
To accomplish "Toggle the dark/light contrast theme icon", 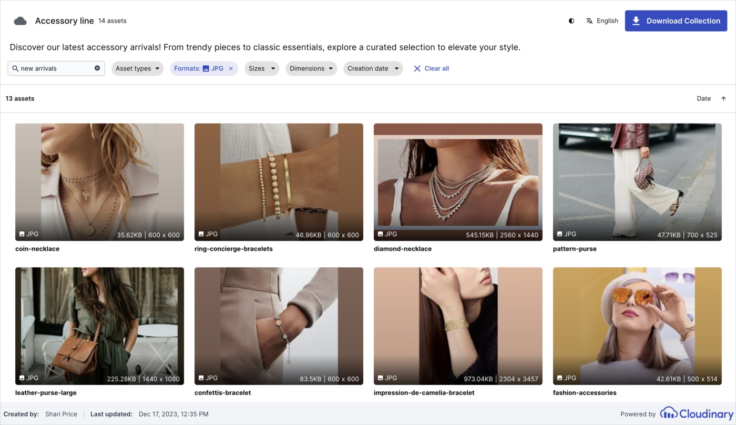I will pyautogui.click(x=571, y=21).
